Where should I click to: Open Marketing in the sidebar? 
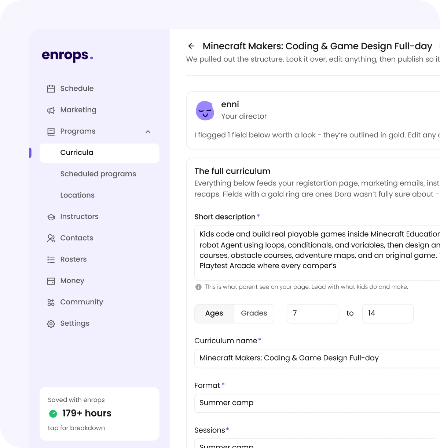pos(99,110)
